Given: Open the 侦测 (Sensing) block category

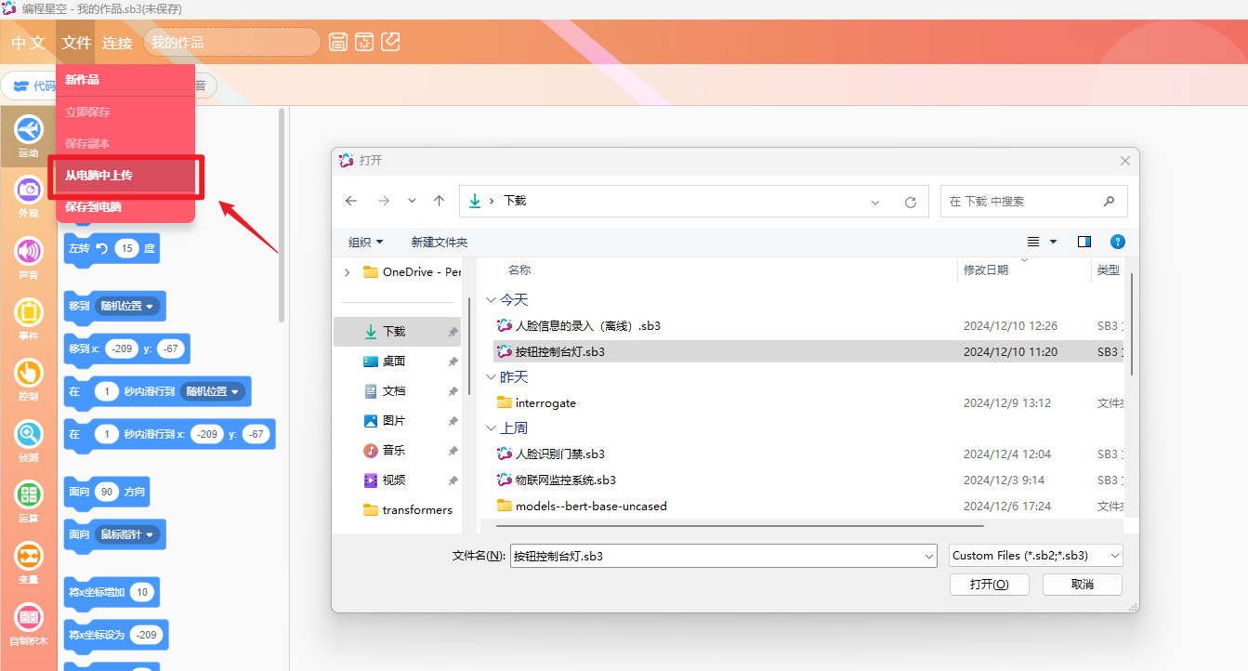Looking at the screenshot, I should (x=29, y=435).
